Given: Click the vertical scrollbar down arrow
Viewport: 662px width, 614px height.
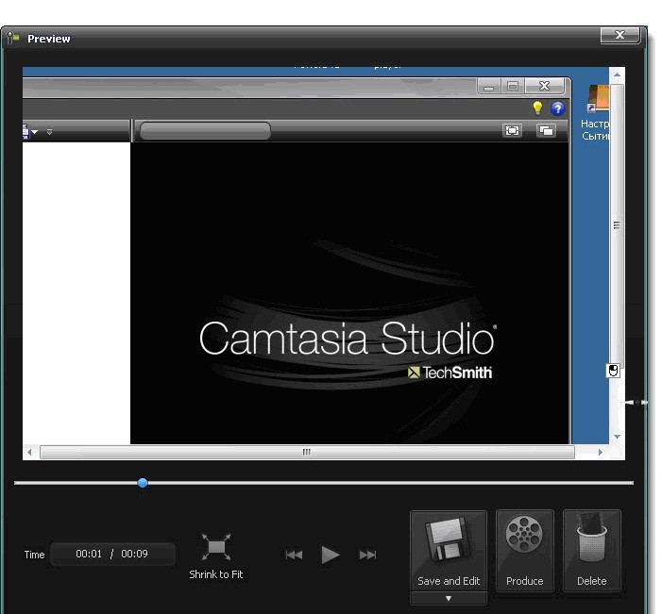Looking at the screenshot, I should pyautogui.click(x=617, y=437).
